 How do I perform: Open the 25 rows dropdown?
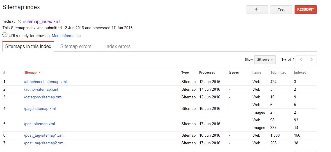[x=265, y=60]
